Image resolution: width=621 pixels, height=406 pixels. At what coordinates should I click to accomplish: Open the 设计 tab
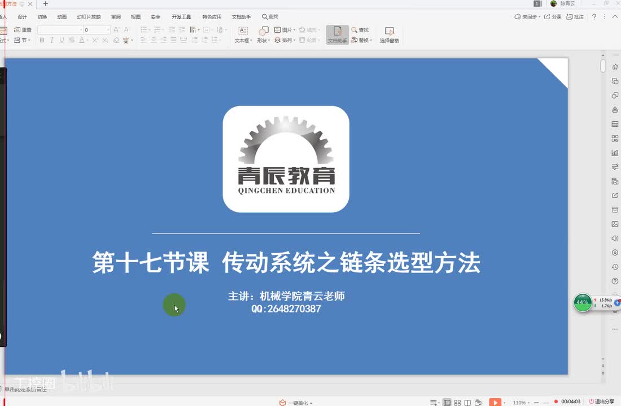click(22, 16)
